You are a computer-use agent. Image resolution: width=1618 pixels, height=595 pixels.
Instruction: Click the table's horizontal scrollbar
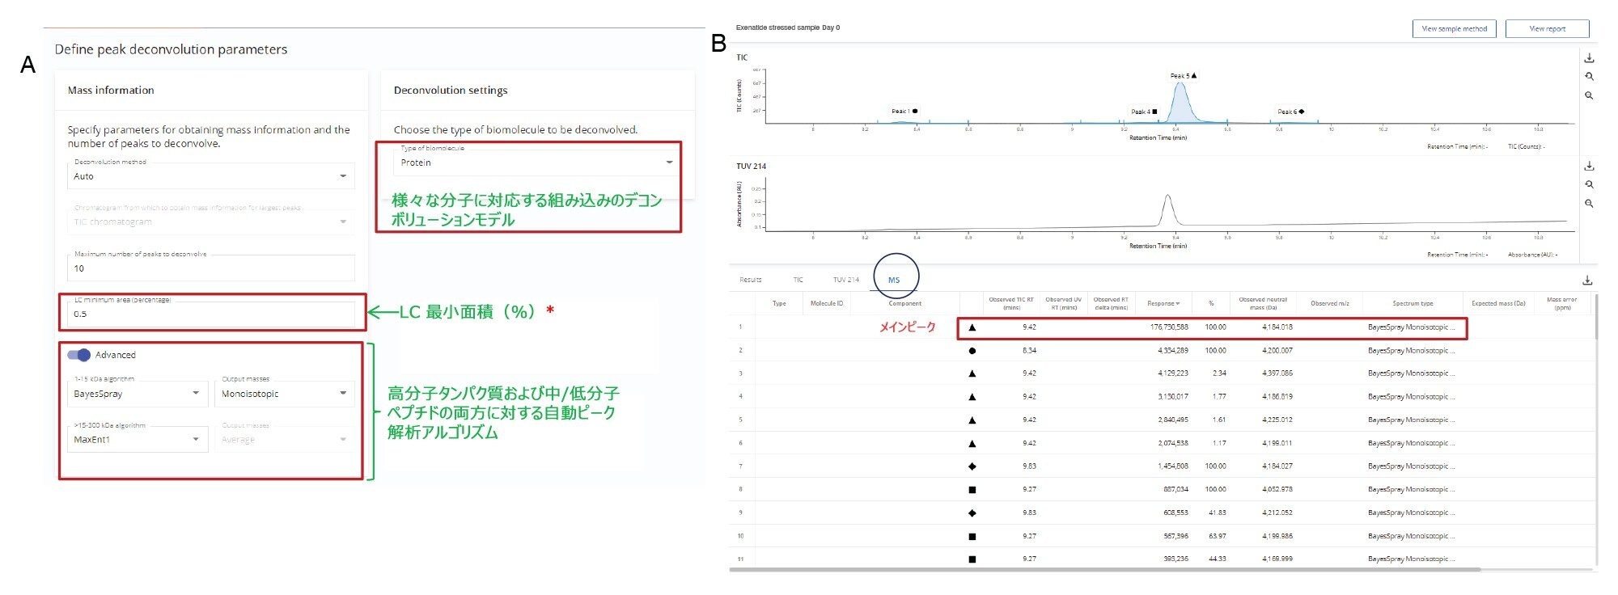pos(1105,570)
